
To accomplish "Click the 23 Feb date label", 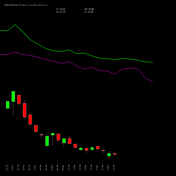I will [x=12, y=167].
